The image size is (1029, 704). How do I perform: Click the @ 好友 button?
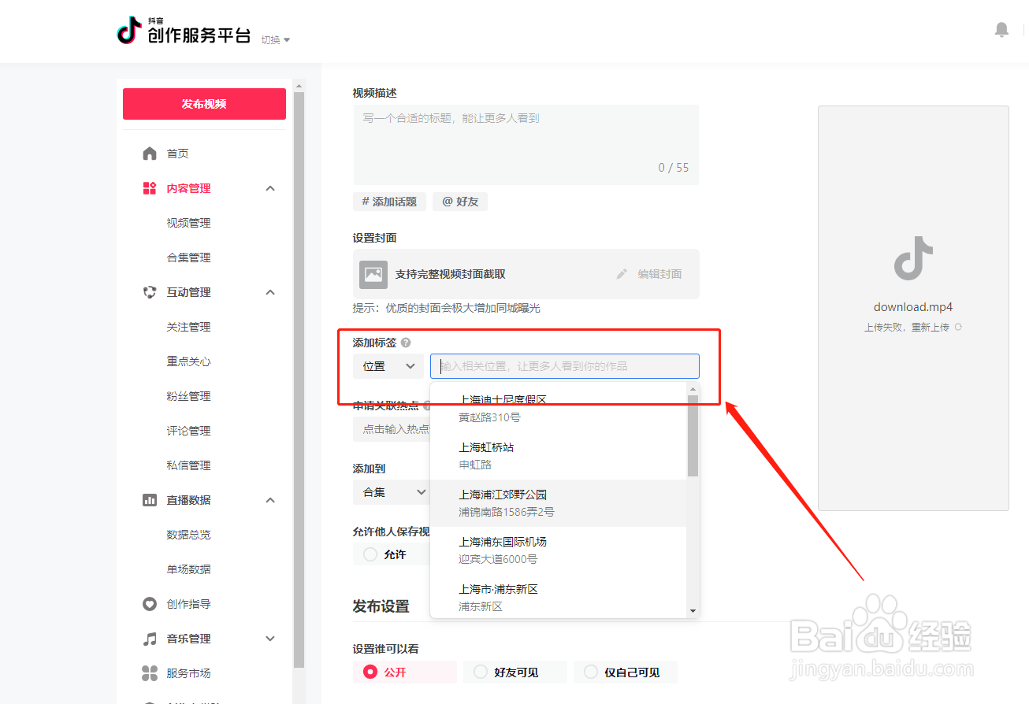(x=460, y=202)
